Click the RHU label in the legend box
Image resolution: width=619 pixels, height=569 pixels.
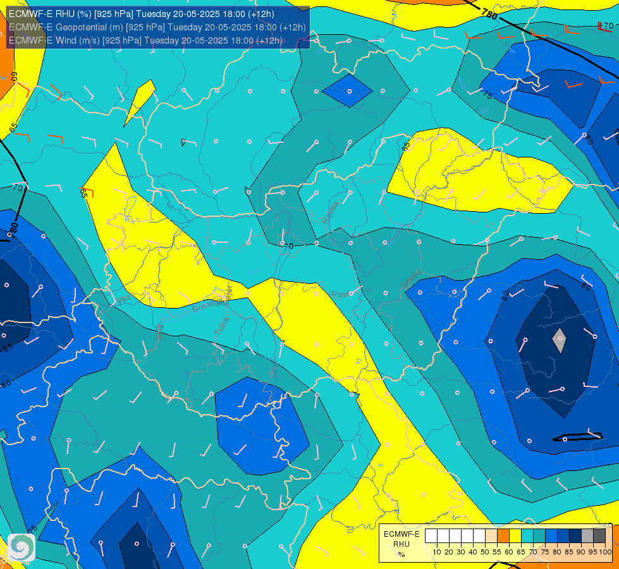(x=401, y=544)
